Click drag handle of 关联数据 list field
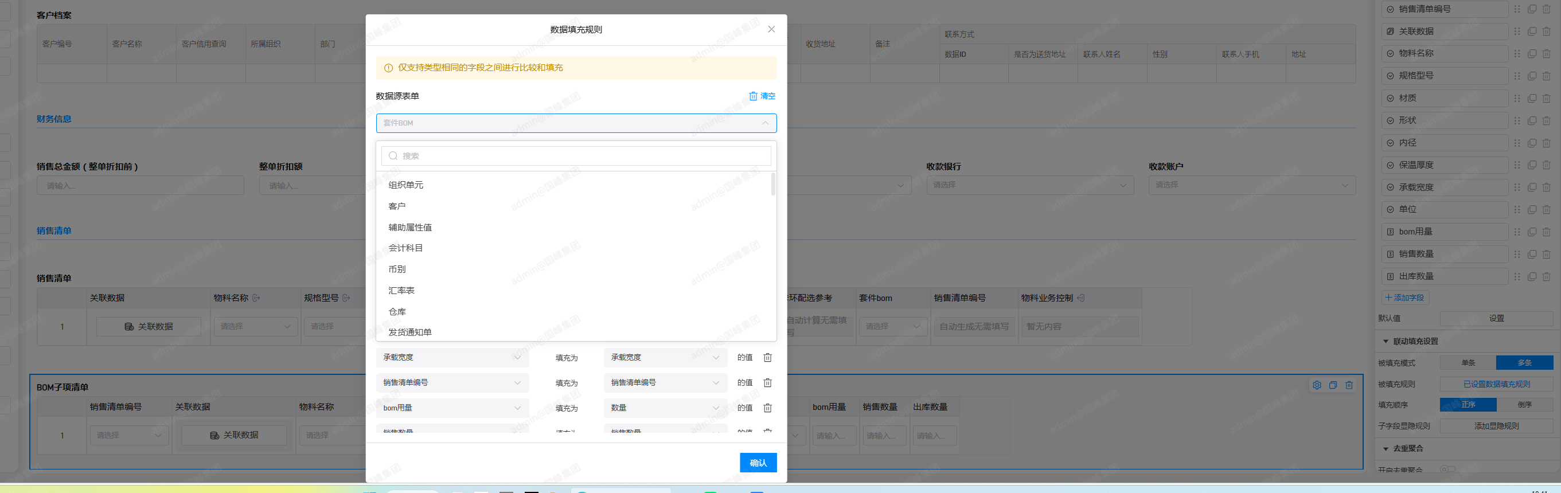 1517,32
